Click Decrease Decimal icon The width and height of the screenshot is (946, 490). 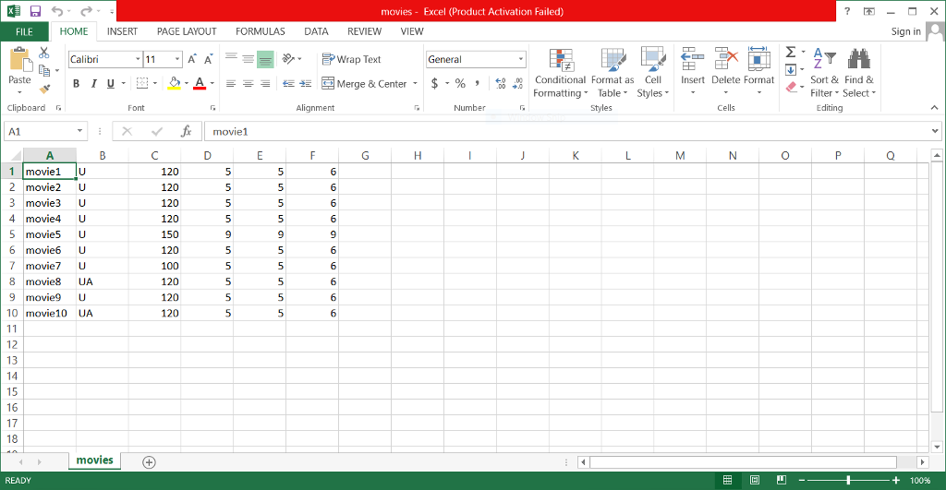[517, 83]
